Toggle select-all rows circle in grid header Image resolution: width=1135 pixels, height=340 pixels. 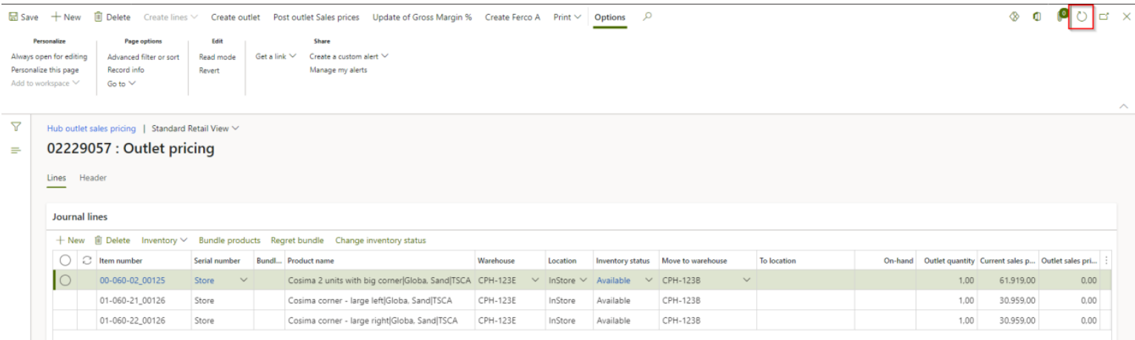(65, 261)
